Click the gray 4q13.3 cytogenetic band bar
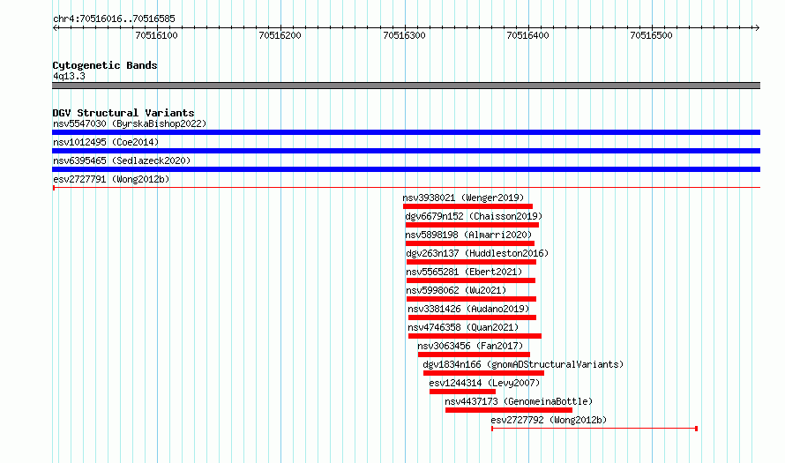 click(406, 86)
